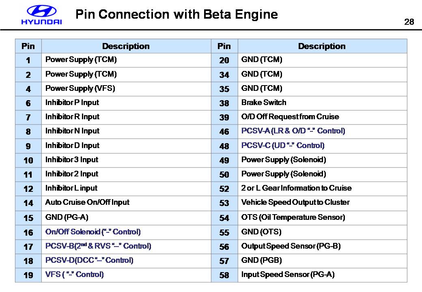The image size is (422, 292).
Task: Click the slide title Pin Connection with Beta Engine
Action: click(x=177, y=15)
